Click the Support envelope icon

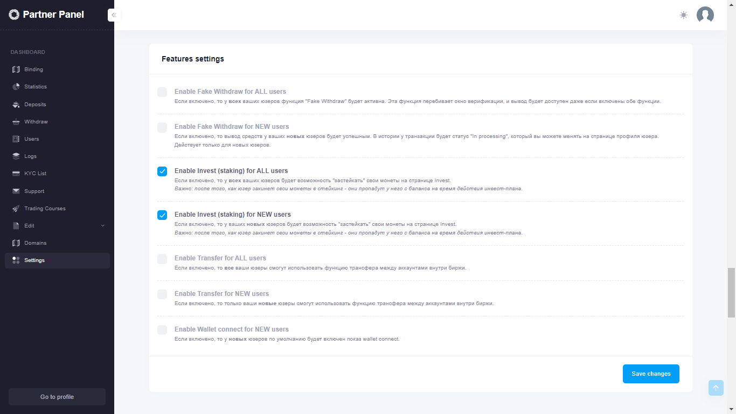(16, 191)
